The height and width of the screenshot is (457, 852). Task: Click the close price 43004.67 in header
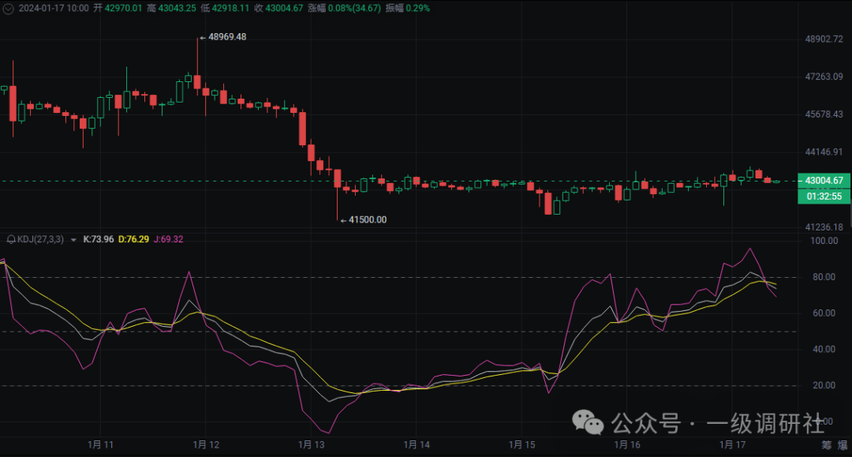pos(284,8)
